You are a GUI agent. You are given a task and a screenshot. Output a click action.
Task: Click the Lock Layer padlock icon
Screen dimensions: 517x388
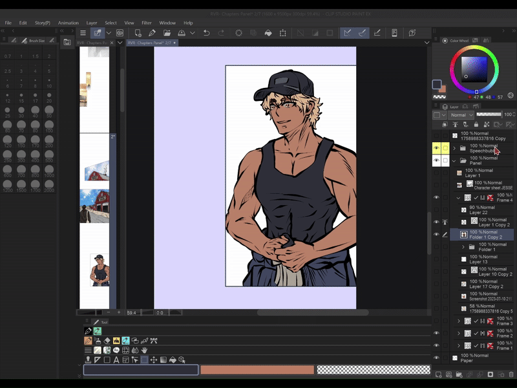(476, 124)
